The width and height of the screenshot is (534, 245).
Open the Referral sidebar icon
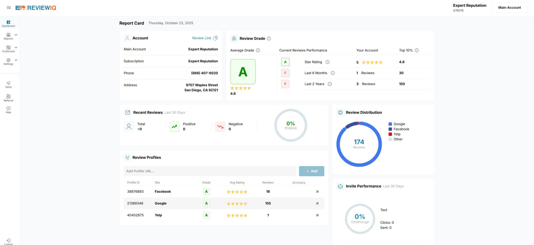(8, 96)
